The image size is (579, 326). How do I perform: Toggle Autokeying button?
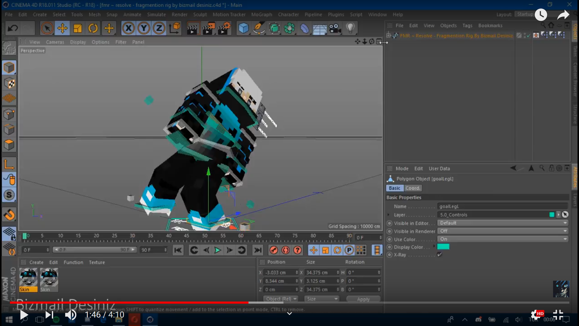(286, 250)
